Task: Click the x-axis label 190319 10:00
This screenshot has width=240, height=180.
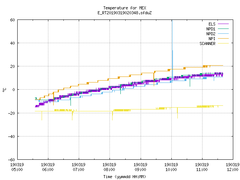Action: [x=171, y=167]
